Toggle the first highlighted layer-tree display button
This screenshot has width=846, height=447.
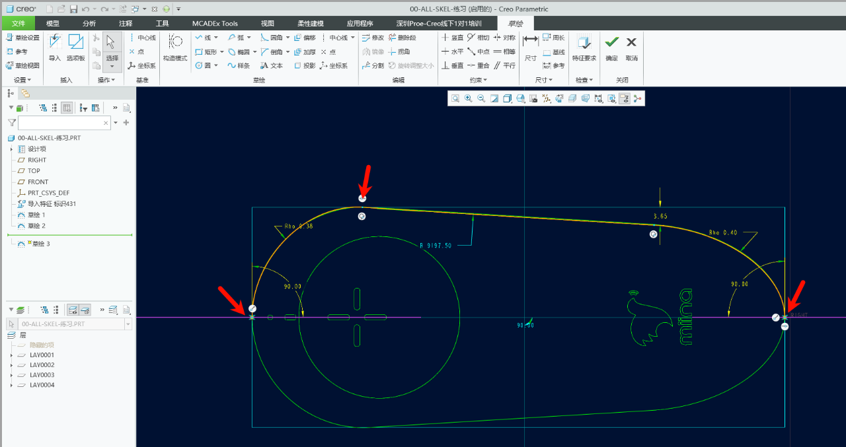pos(73,309)
